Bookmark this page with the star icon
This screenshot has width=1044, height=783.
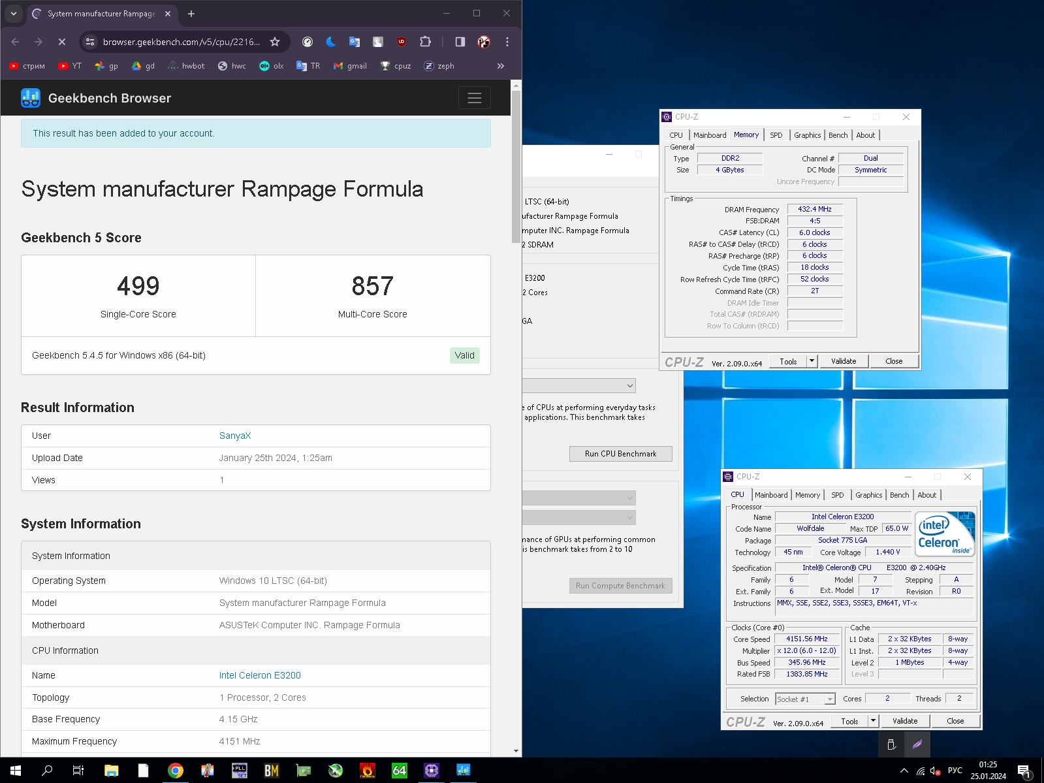coord(275,42)
